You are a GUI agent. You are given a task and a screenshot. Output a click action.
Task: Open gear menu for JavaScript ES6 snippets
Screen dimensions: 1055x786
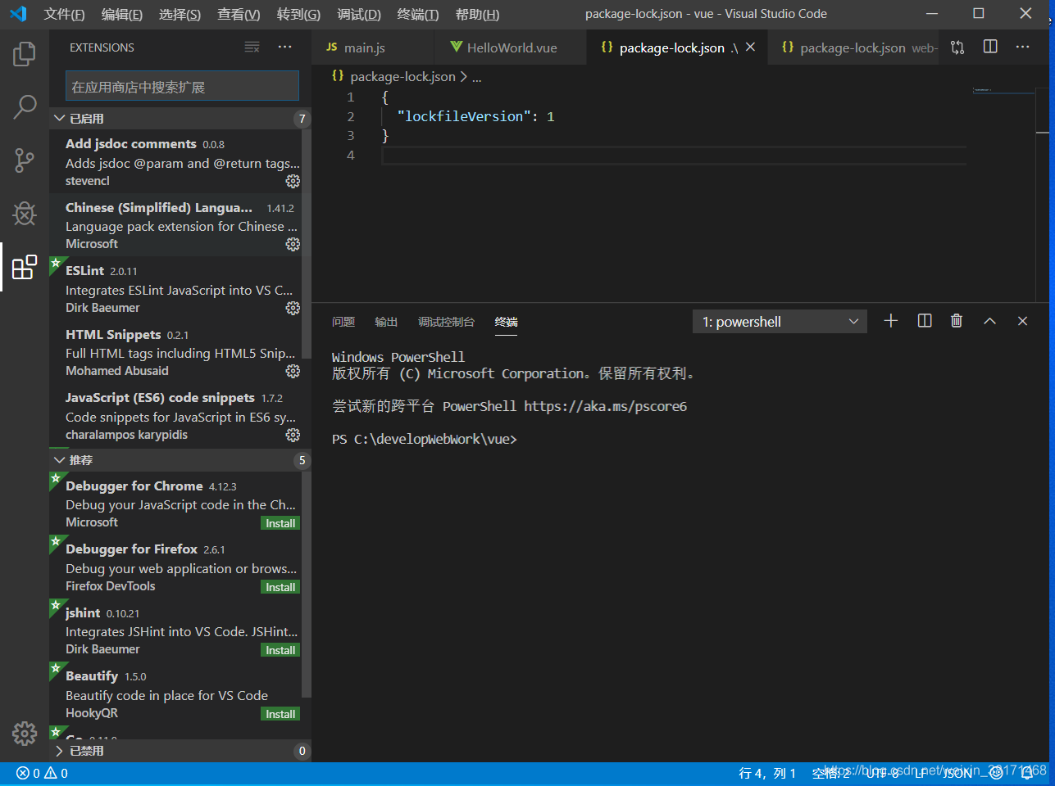pyautogui.click(x=293, y=435)
